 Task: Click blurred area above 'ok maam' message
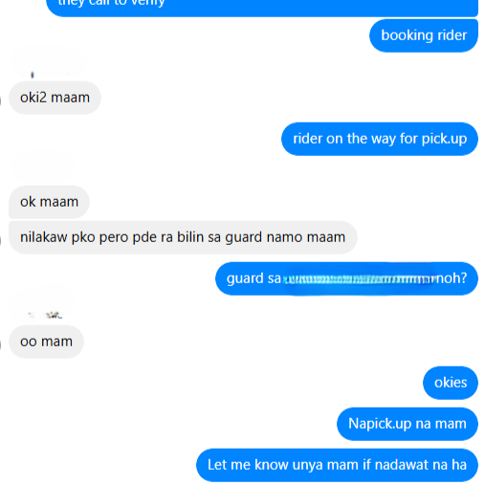pyautogui.click(x=41, y=166)
